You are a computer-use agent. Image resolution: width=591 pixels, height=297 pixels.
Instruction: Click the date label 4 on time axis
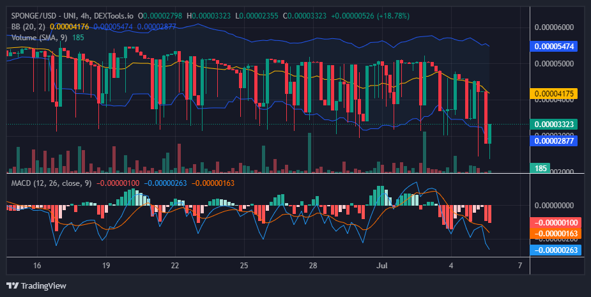[451, 265]
